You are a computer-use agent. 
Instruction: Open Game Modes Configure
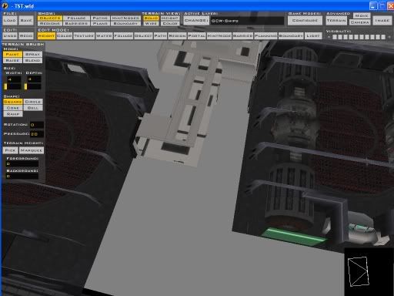(305, 21)
